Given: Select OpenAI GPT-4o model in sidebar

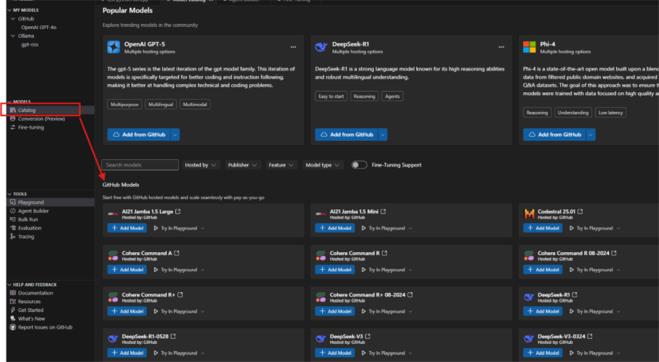Looking at the screenshot, I should [39, 28].
